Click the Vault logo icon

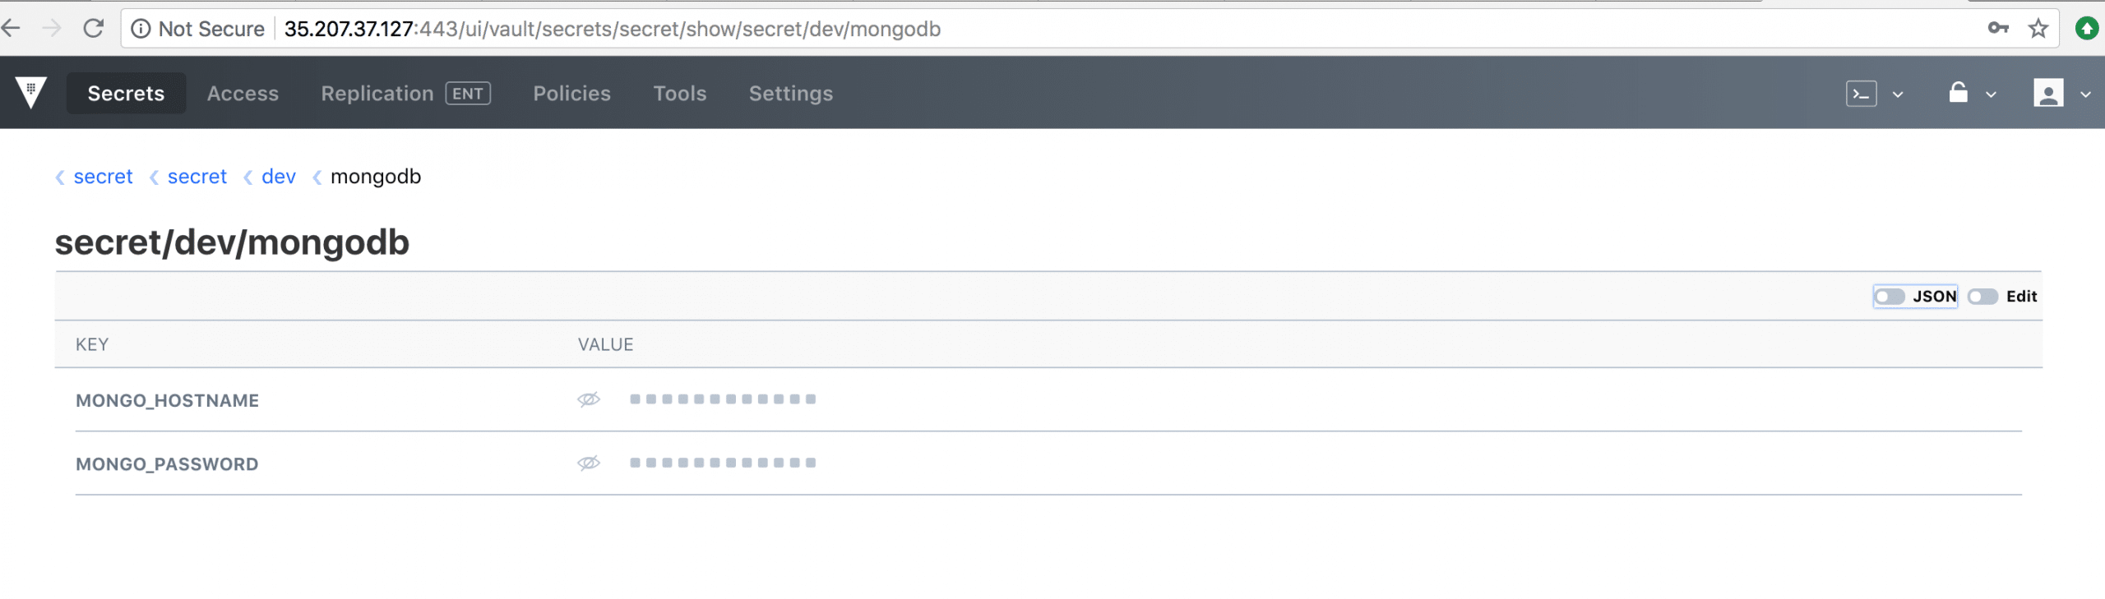click(30, 93)
